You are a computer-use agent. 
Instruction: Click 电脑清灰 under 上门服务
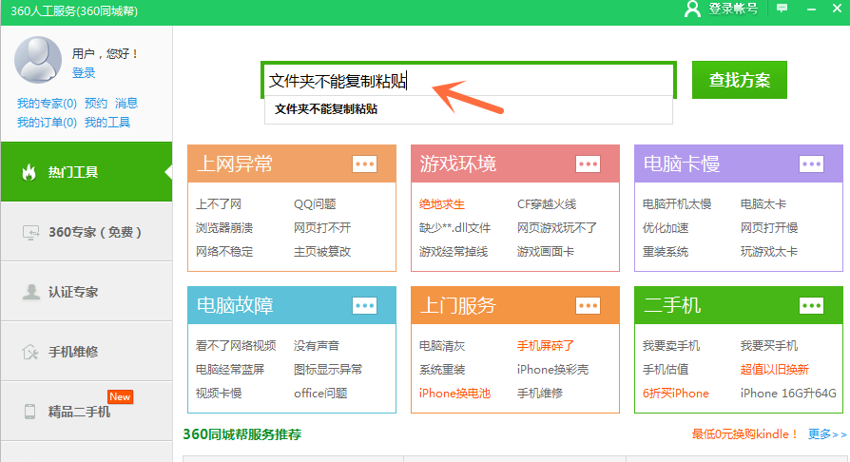point(442,346)
